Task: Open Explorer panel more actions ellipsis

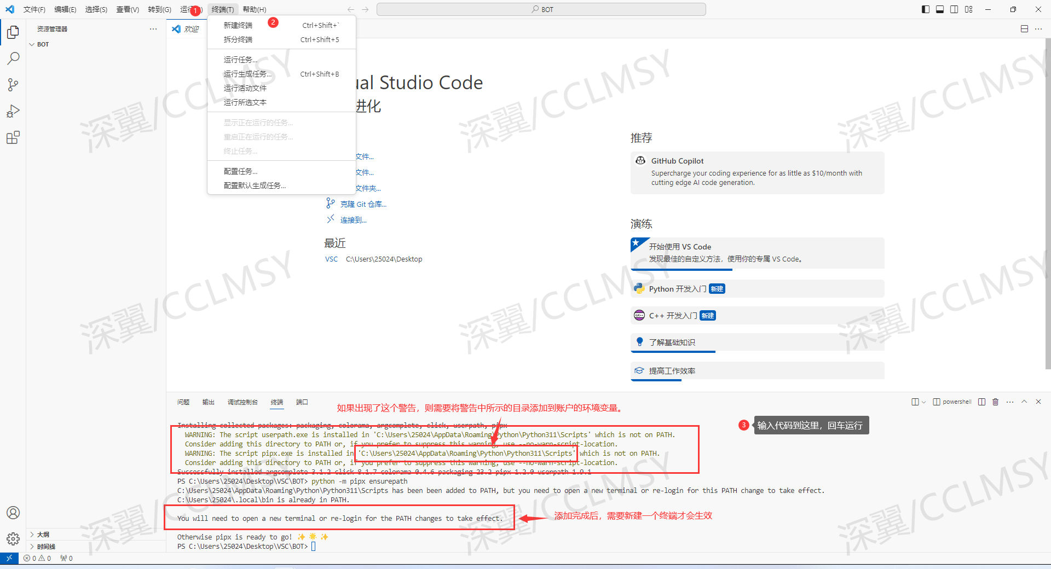Action: [x=153, y=29]
